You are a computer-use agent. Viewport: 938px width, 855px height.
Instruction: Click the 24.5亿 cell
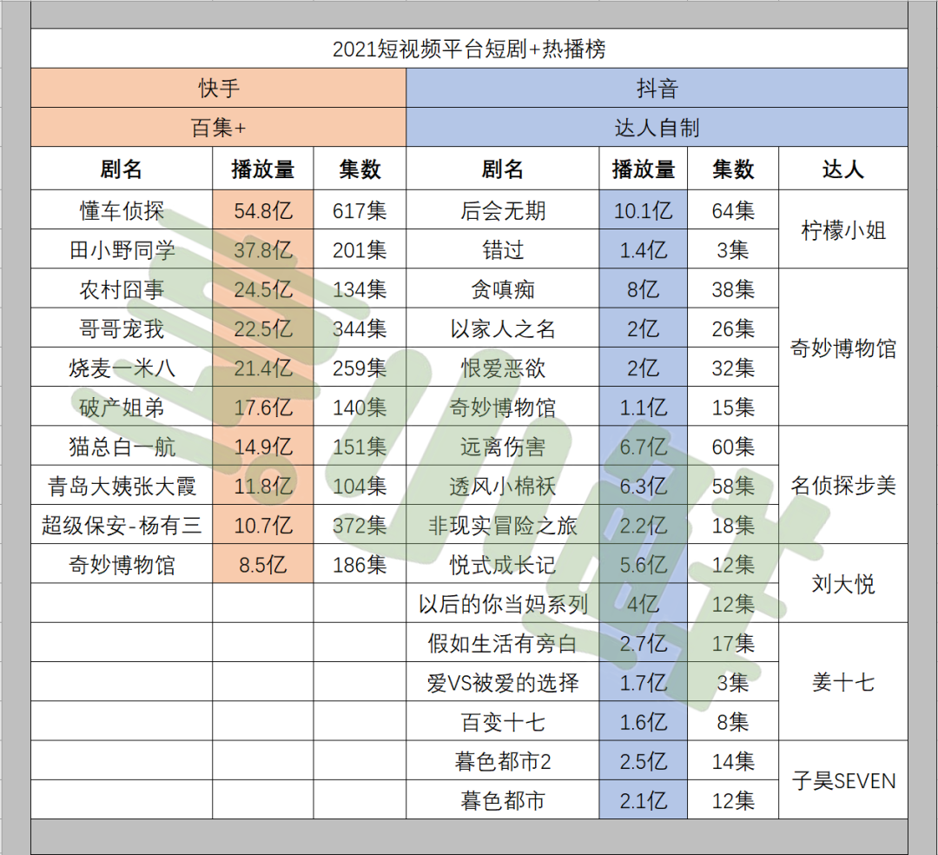pyautogui.click(x=262, y=289)
